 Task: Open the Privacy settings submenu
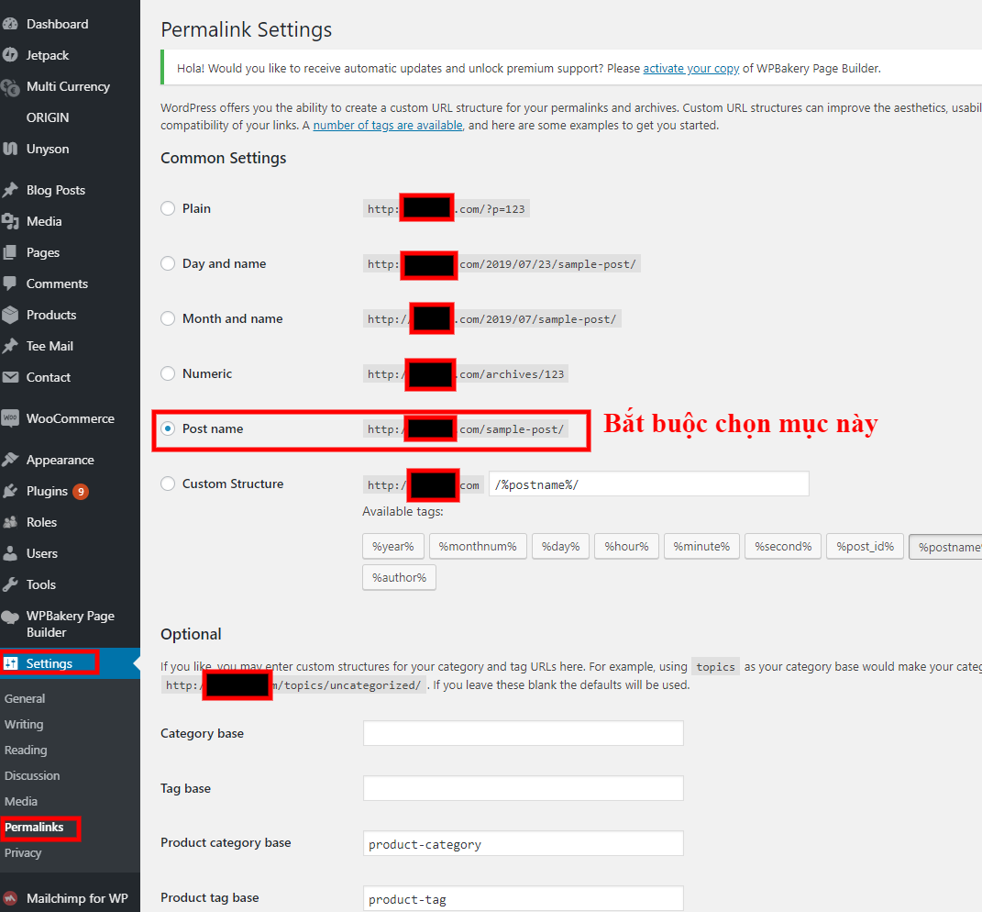point(23,853)
